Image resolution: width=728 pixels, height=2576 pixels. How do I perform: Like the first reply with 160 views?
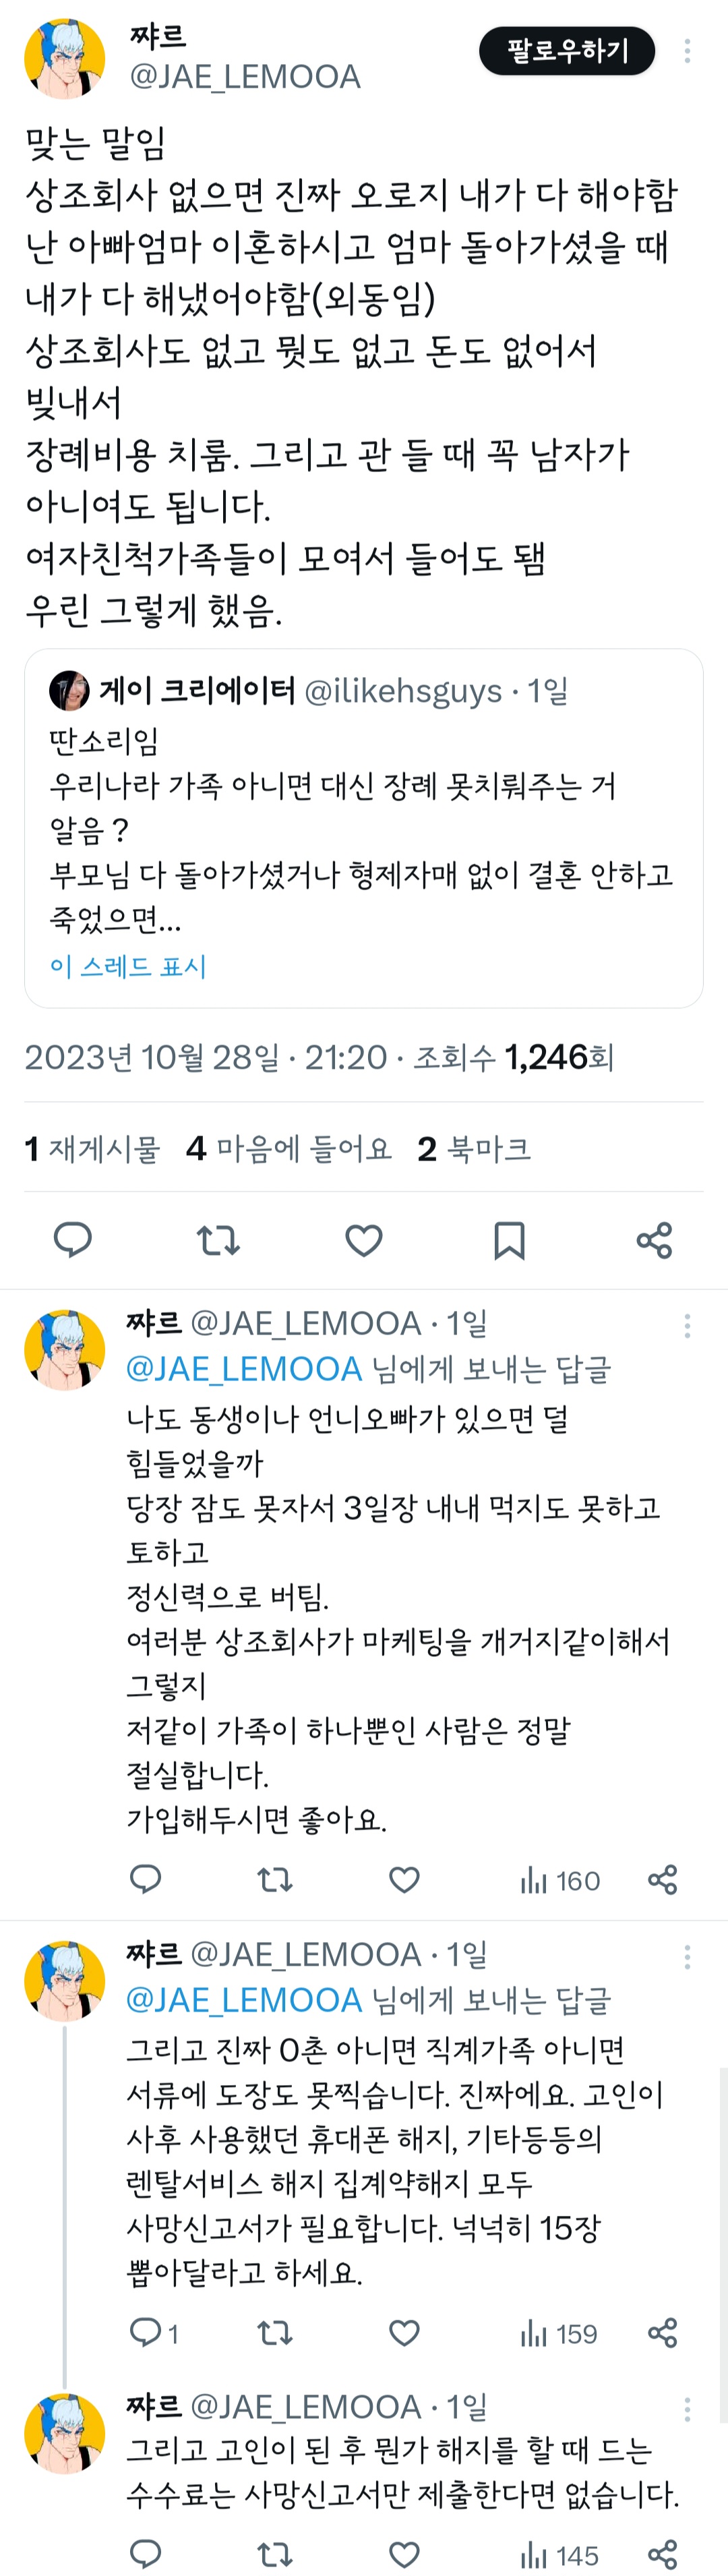404,1880
